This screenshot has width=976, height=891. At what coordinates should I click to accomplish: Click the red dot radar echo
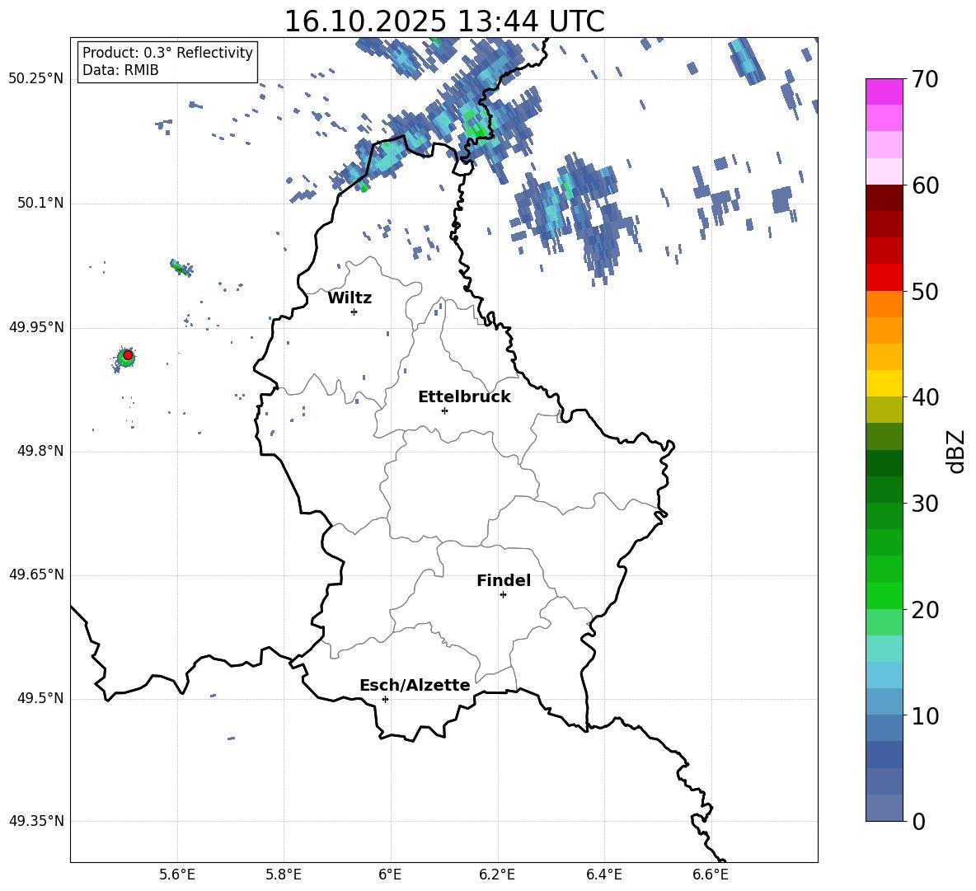point(128,354)
